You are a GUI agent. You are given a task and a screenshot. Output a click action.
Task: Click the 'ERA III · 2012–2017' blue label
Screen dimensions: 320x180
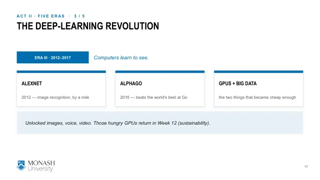(x=52, y=57)
